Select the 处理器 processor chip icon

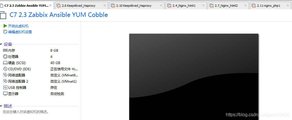click(x=5, y=56)
